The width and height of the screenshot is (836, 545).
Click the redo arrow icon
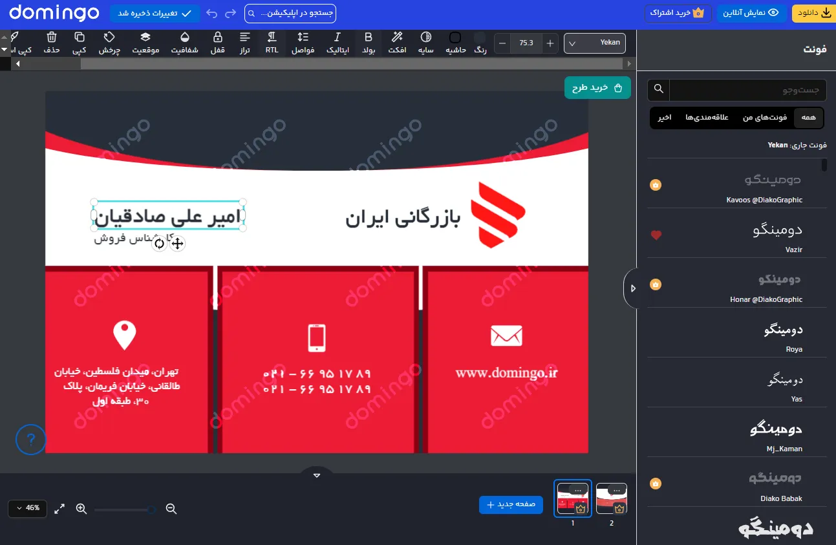(230, 13)
